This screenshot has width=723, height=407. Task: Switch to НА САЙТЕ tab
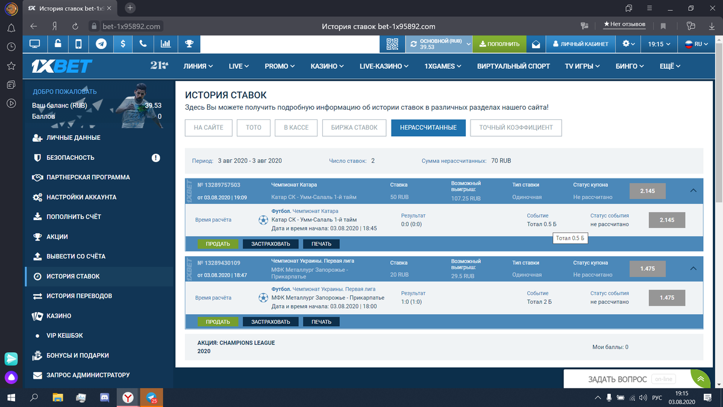pyautogui.click(x=208, y=127)
